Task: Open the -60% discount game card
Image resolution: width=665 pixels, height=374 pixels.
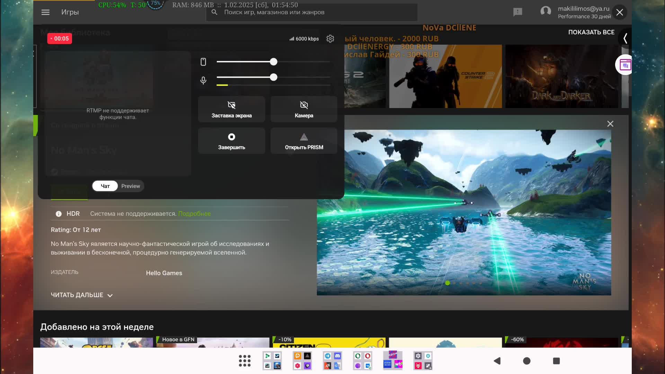Action: click(x=561, y=342)
